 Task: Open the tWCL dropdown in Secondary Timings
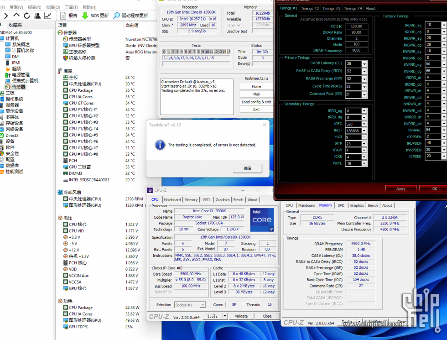pos(364,163)
